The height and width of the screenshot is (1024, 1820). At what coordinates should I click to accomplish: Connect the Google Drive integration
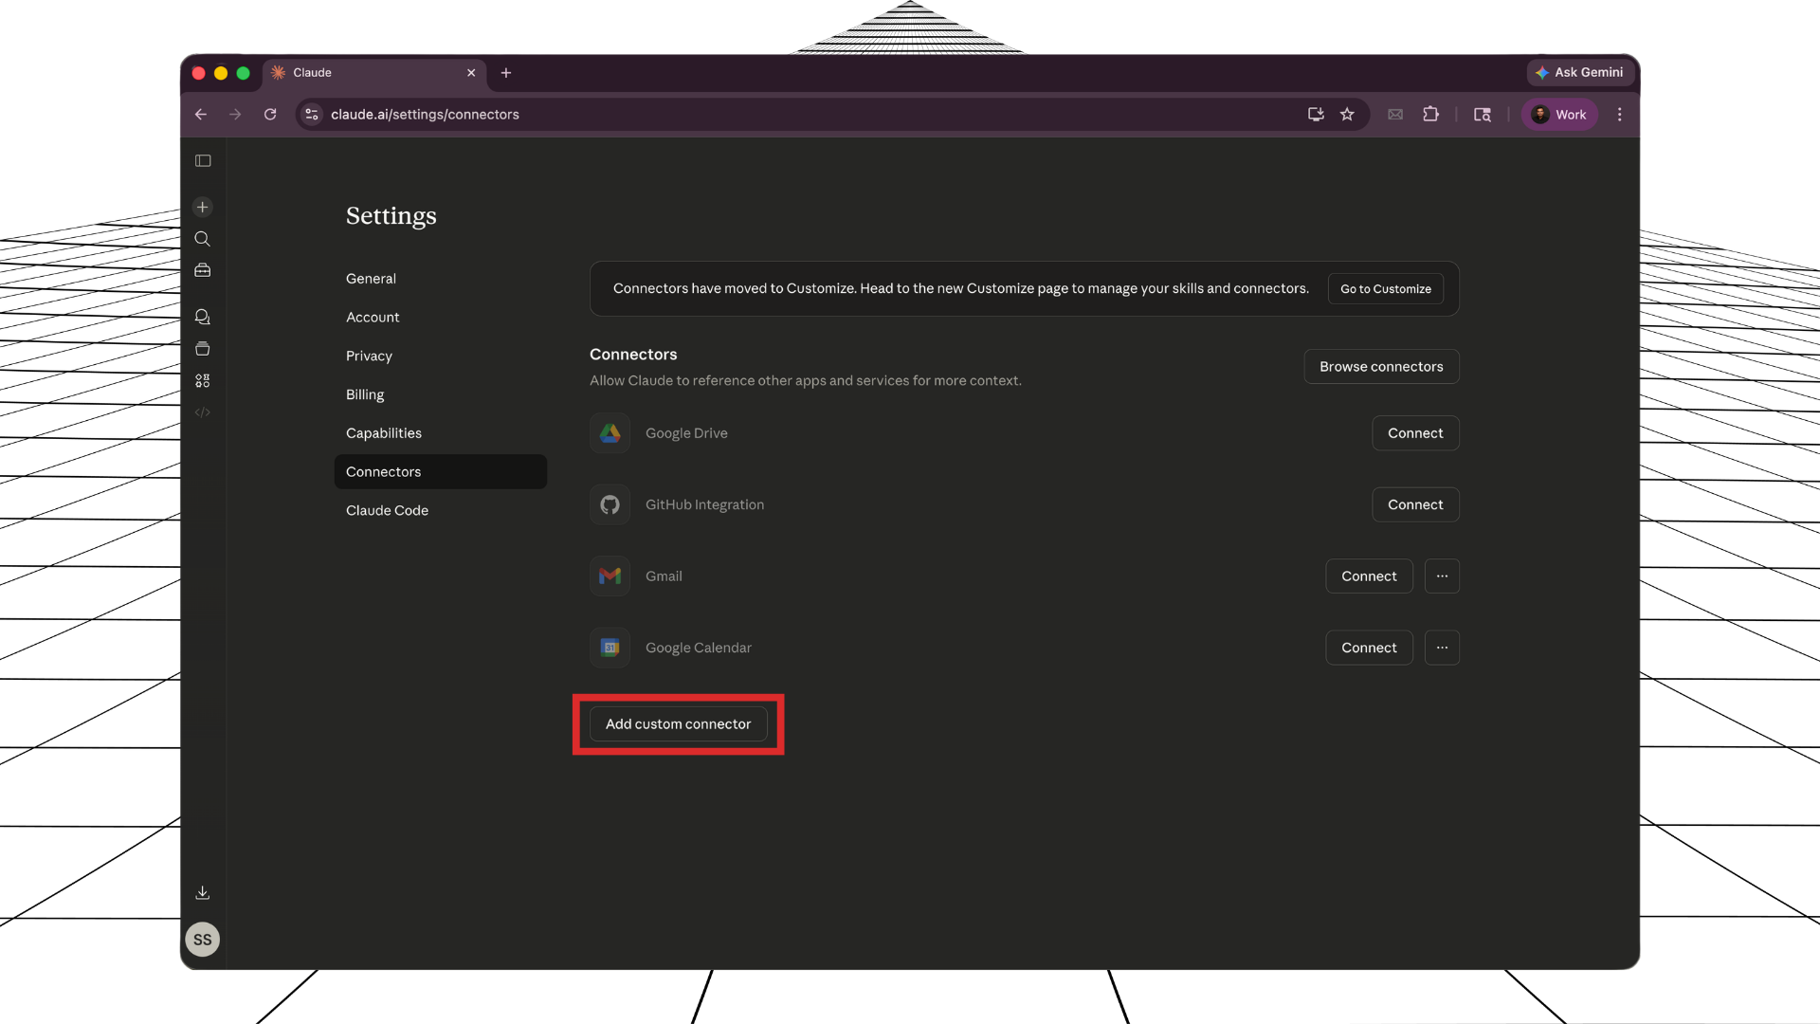coord(1415,432)
